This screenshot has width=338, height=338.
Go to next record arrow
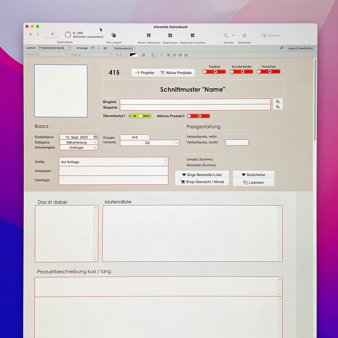point(38,34)
